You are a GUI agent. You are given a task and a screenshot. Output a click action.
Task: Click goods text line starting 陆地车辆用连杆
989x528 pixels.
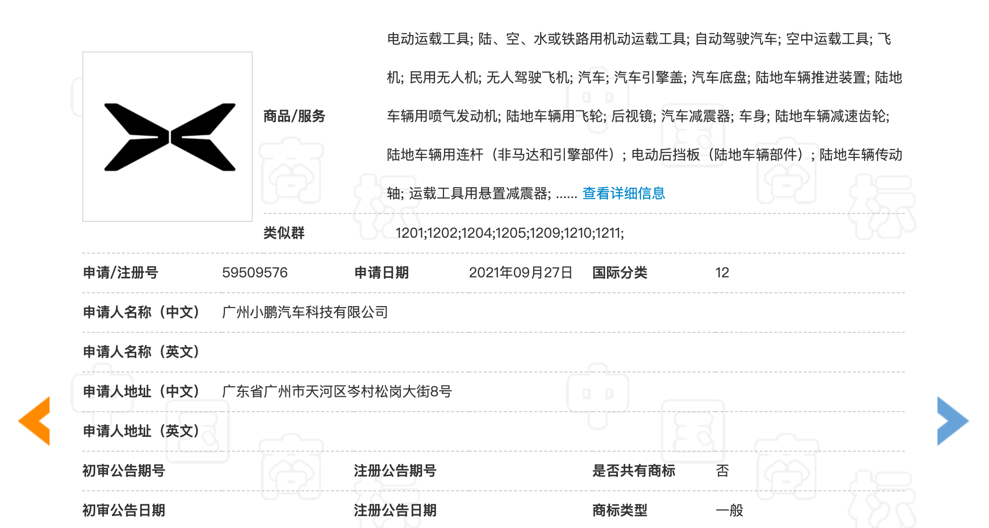(x=645, y=155)
